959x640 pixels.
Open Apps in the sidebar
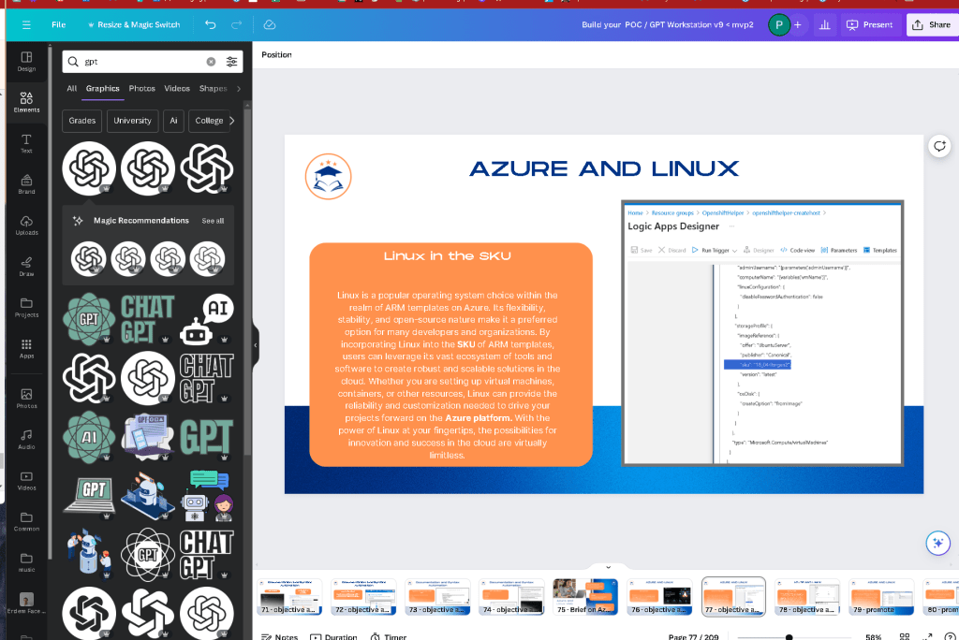pos(26,348)
